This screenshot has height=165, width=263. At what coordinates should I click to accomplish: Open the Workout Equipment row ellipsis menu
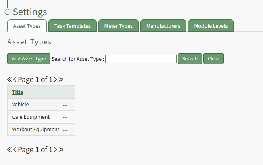tap(65, 130)
